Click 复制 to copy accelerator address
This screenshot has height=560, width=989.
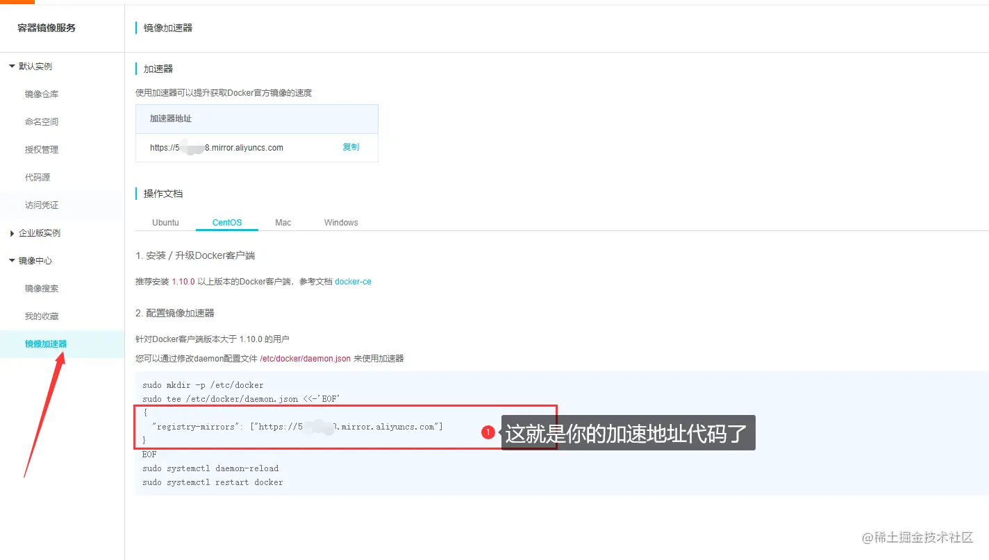pyautogui.click(x=351, y=147)
